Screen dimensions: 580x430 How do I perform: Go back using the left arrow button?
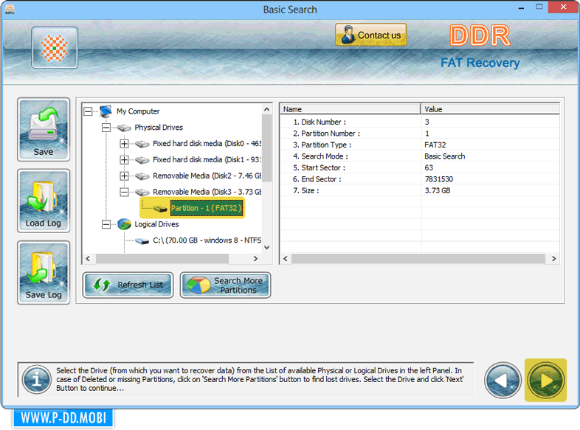tap(503, 381)
